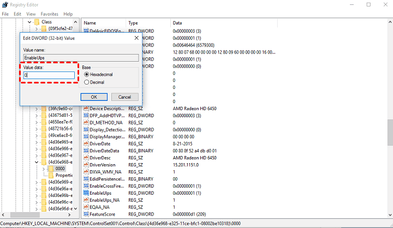
Task: Open the View menu
Action: pyautogui.click(x=31, y=14)
